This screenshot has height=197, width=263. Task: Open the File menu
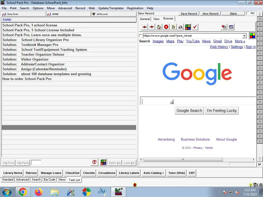(x=4, y=8)
